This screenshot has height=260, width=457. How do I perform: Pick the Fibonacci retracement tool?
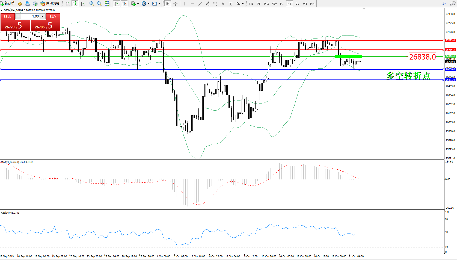click(x=215, y=4)
